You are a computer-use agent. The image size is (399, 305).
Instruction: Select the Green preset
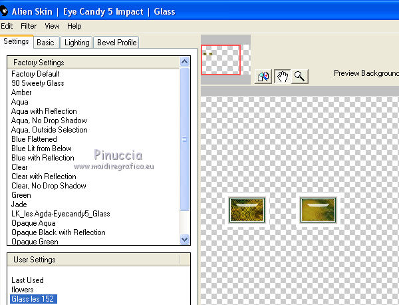click(21, 195)
